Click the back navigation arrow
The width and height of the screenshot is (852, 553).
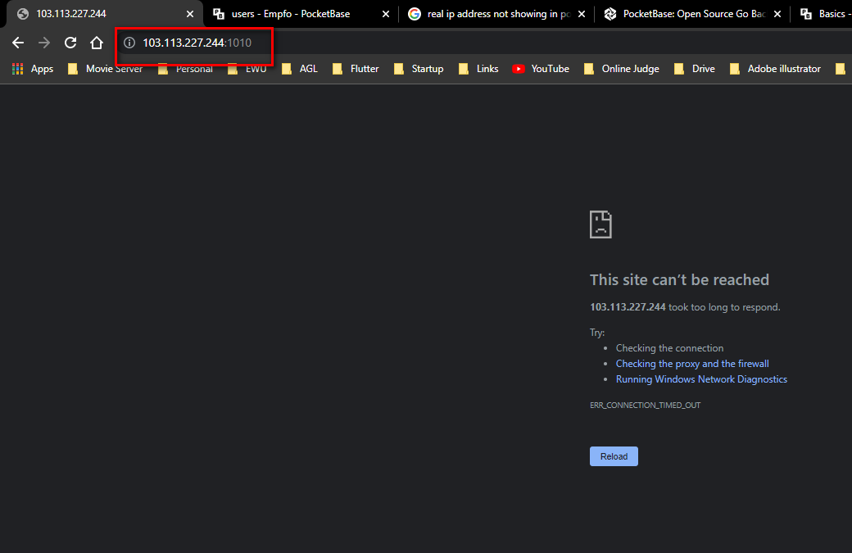(18, 42)
